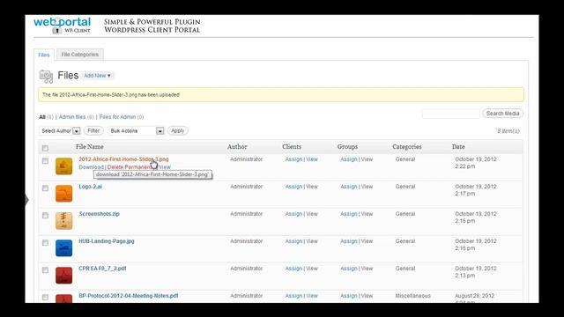Check the box for Screenshots.zip
This screenshot has width=564, height=317.
[x=45, y=216]
